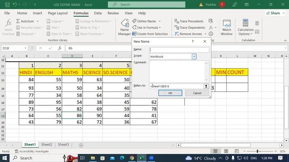Switch to Insert tab

(37, 13)
